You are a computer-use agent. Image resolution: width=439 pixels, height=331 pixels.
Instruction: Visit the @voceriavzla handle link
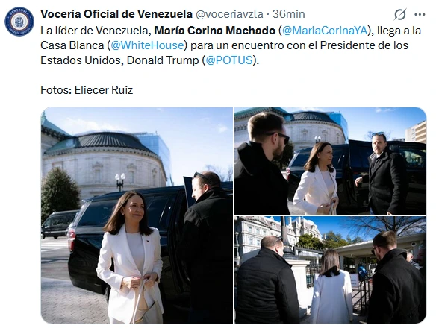[229, 14]
